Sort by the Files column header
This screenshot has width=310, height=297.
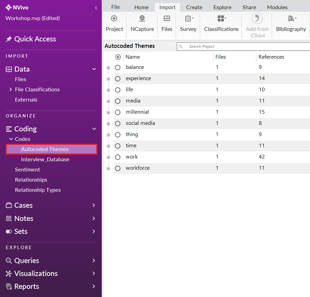221,57
